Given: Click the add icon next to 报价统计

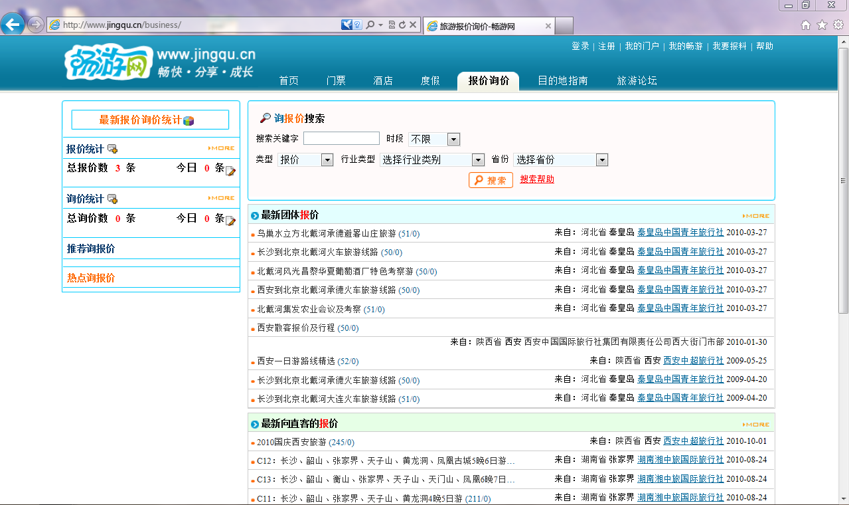Looking at the screenshot, I should tap(112, 149).
